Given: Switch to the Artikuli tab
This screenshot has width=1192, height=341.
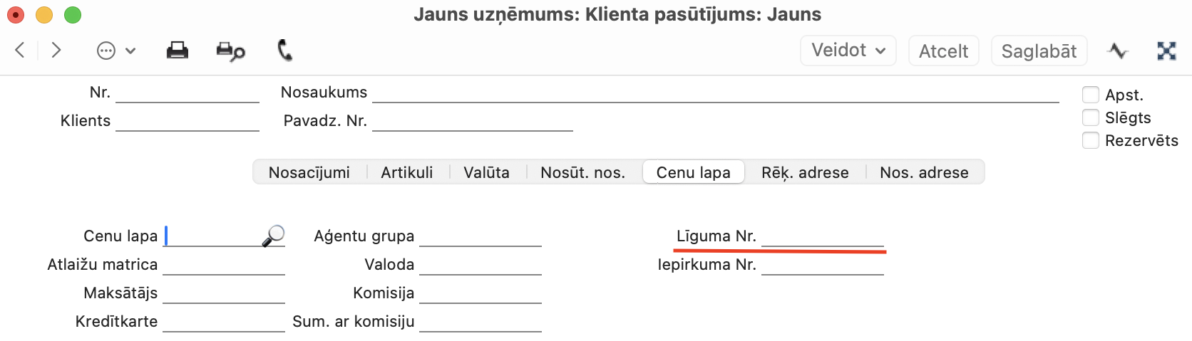Looking at the screenshot, I should pos(407,172).
